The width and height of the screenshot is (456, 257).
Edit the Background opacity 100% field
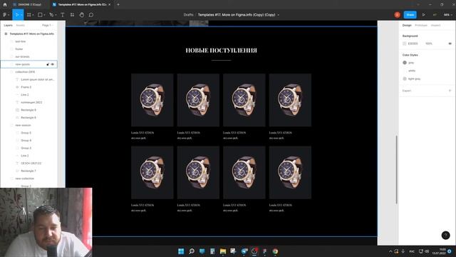point(429,44)
